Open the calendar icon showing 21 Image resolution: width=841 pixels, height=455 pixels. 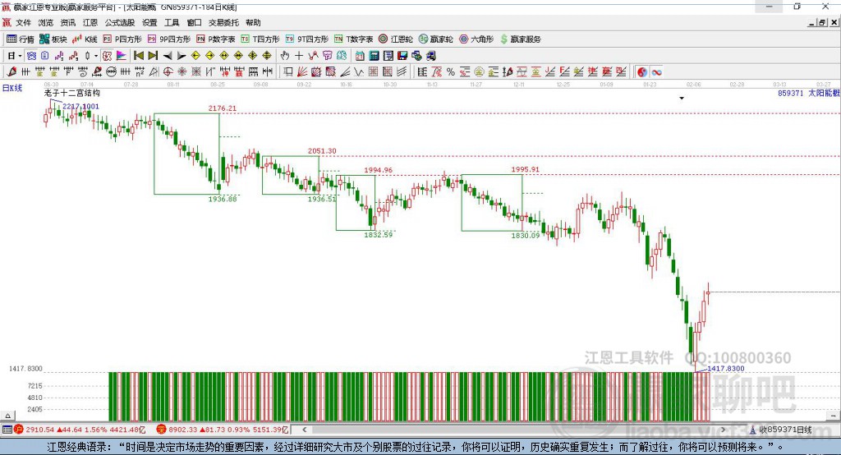click(x=360, y=56)
